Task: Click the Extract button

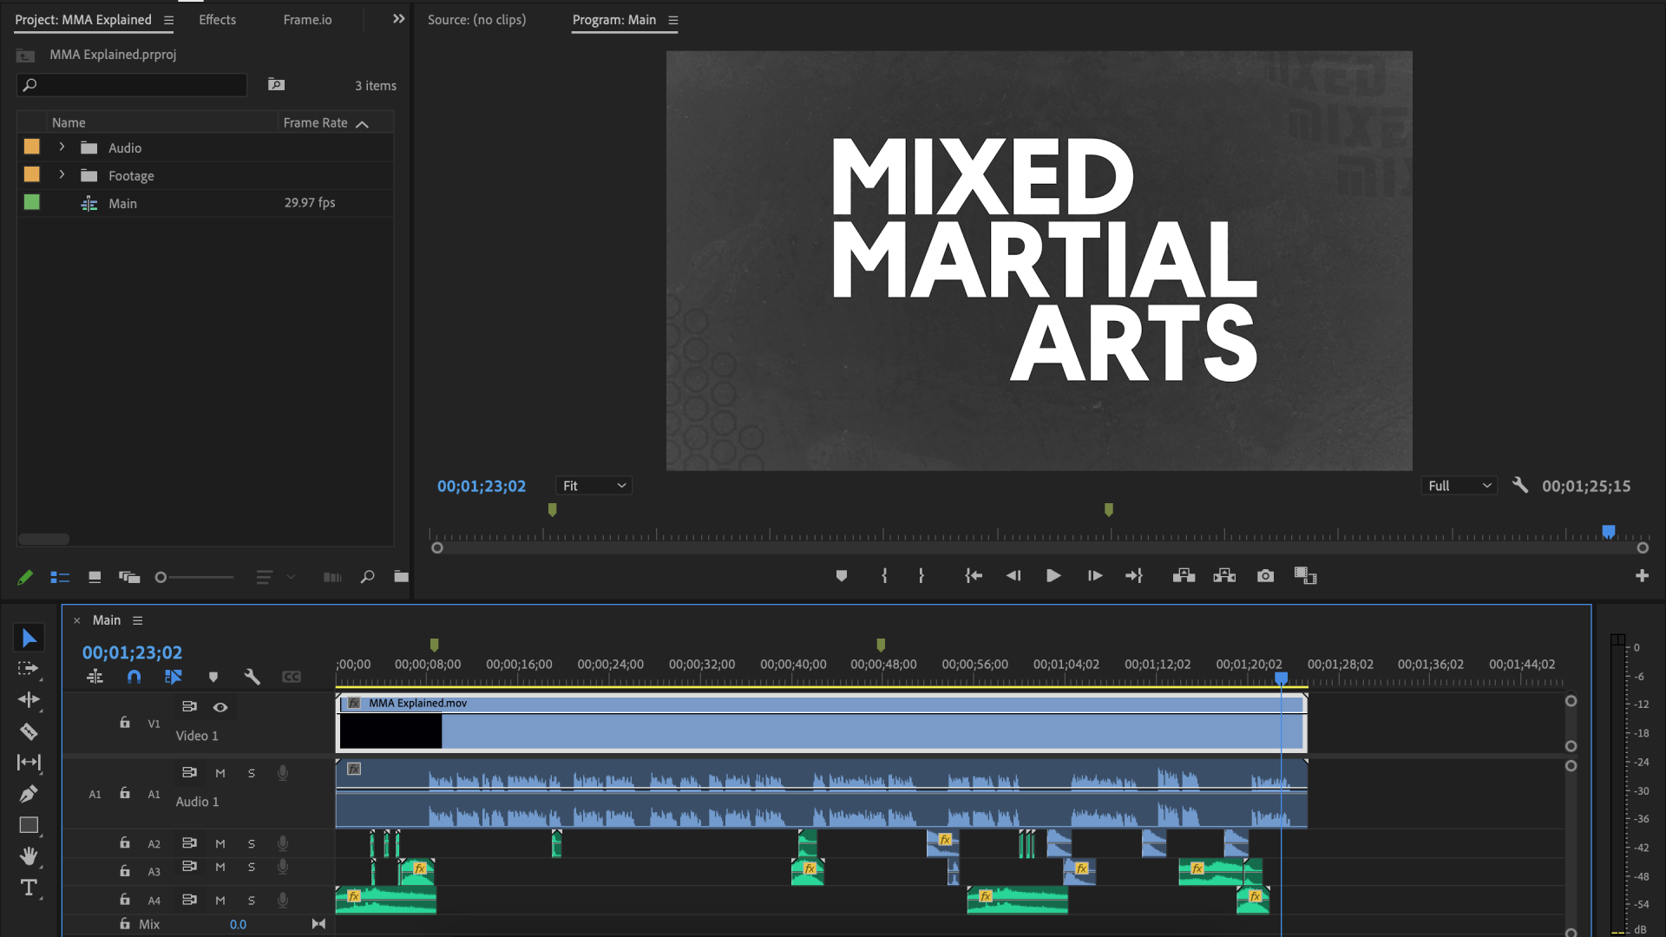Action: click(1224, 575)
